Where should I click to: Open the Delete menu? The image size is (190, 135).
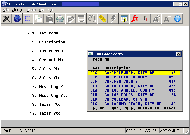coord(31,10)
